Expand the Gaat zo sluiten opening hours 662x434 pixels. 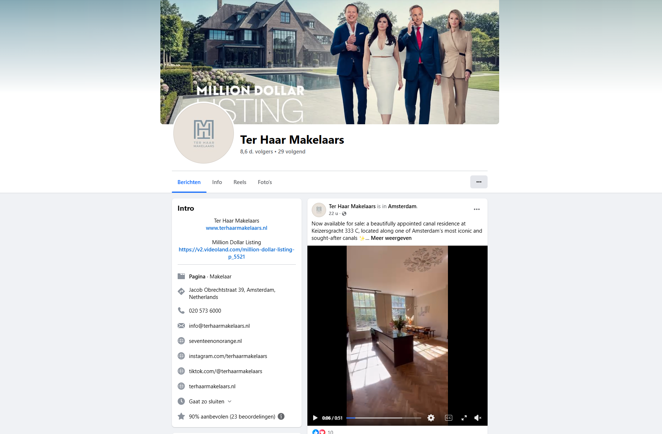click(x=210, y=402)
